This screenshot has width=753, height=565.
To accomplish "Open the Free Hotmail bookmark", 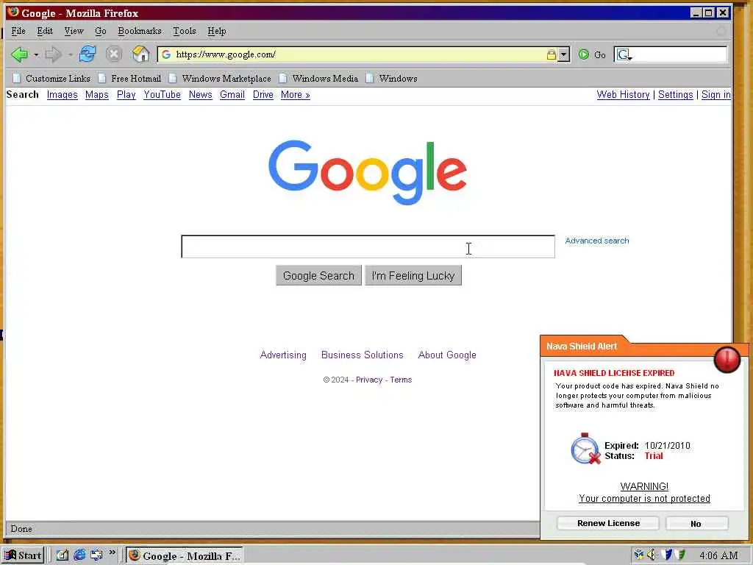I will pyautogui.click(x=129, y=78).
